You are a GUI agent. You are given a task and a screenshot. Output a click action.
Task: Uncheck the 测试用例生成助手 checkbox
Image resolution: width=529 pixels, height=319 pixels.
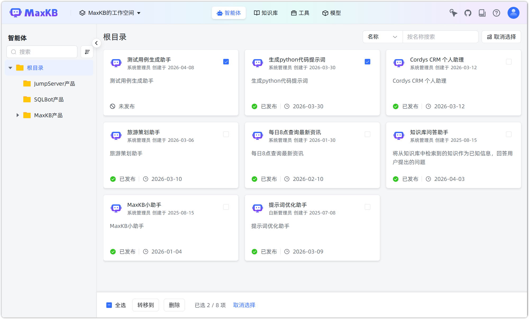tap(226, 62)
